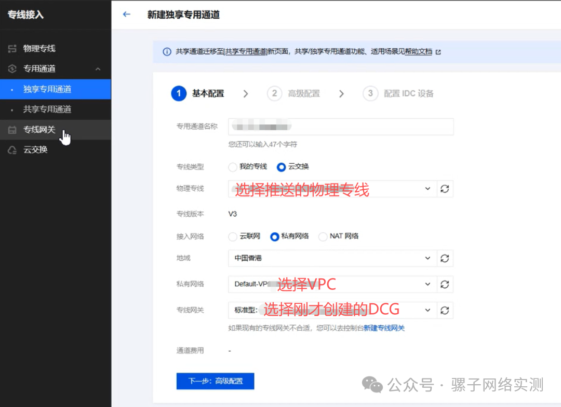Click the back arrow beside 新建独享专用通道
This screenshot has width=561, height=407.
tap(127, 15)
